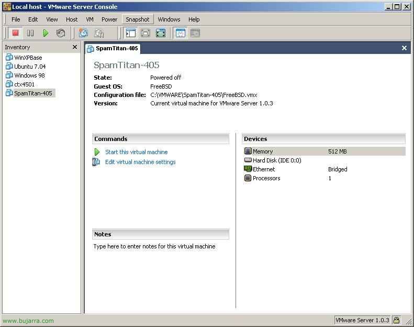414x327 pixels.
Task: Click the lock icon in status bar
Action: point(396,320)
